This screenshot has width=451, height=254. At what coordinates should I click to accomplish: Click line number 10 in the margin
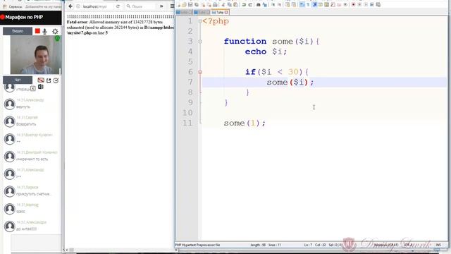187,113
